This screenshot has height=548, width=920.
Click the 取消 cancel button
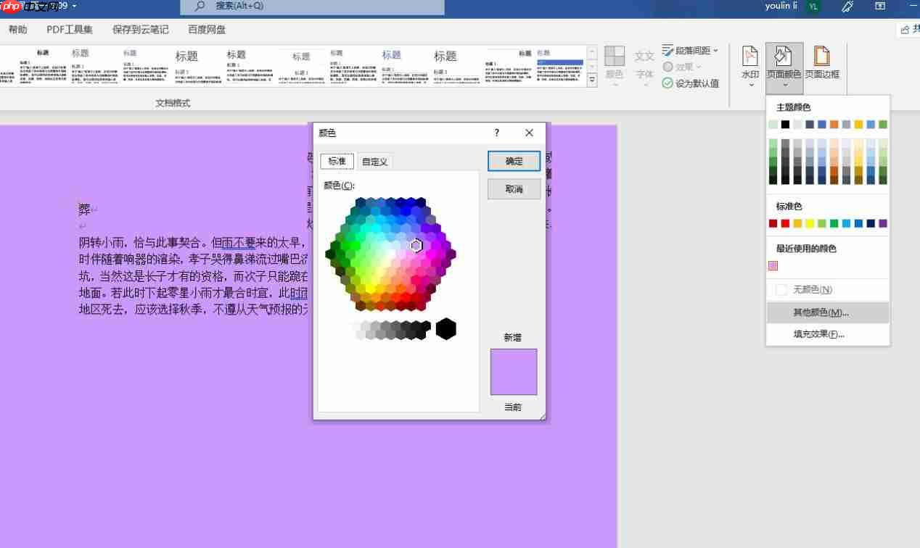514,189
